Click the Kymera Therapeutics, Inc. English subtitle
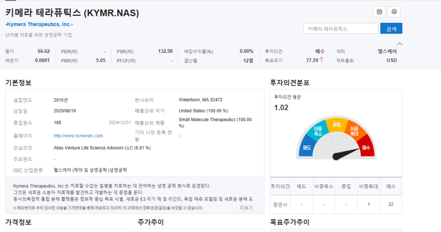The height and width of the screenshot is (232, 441). [39, 24]
